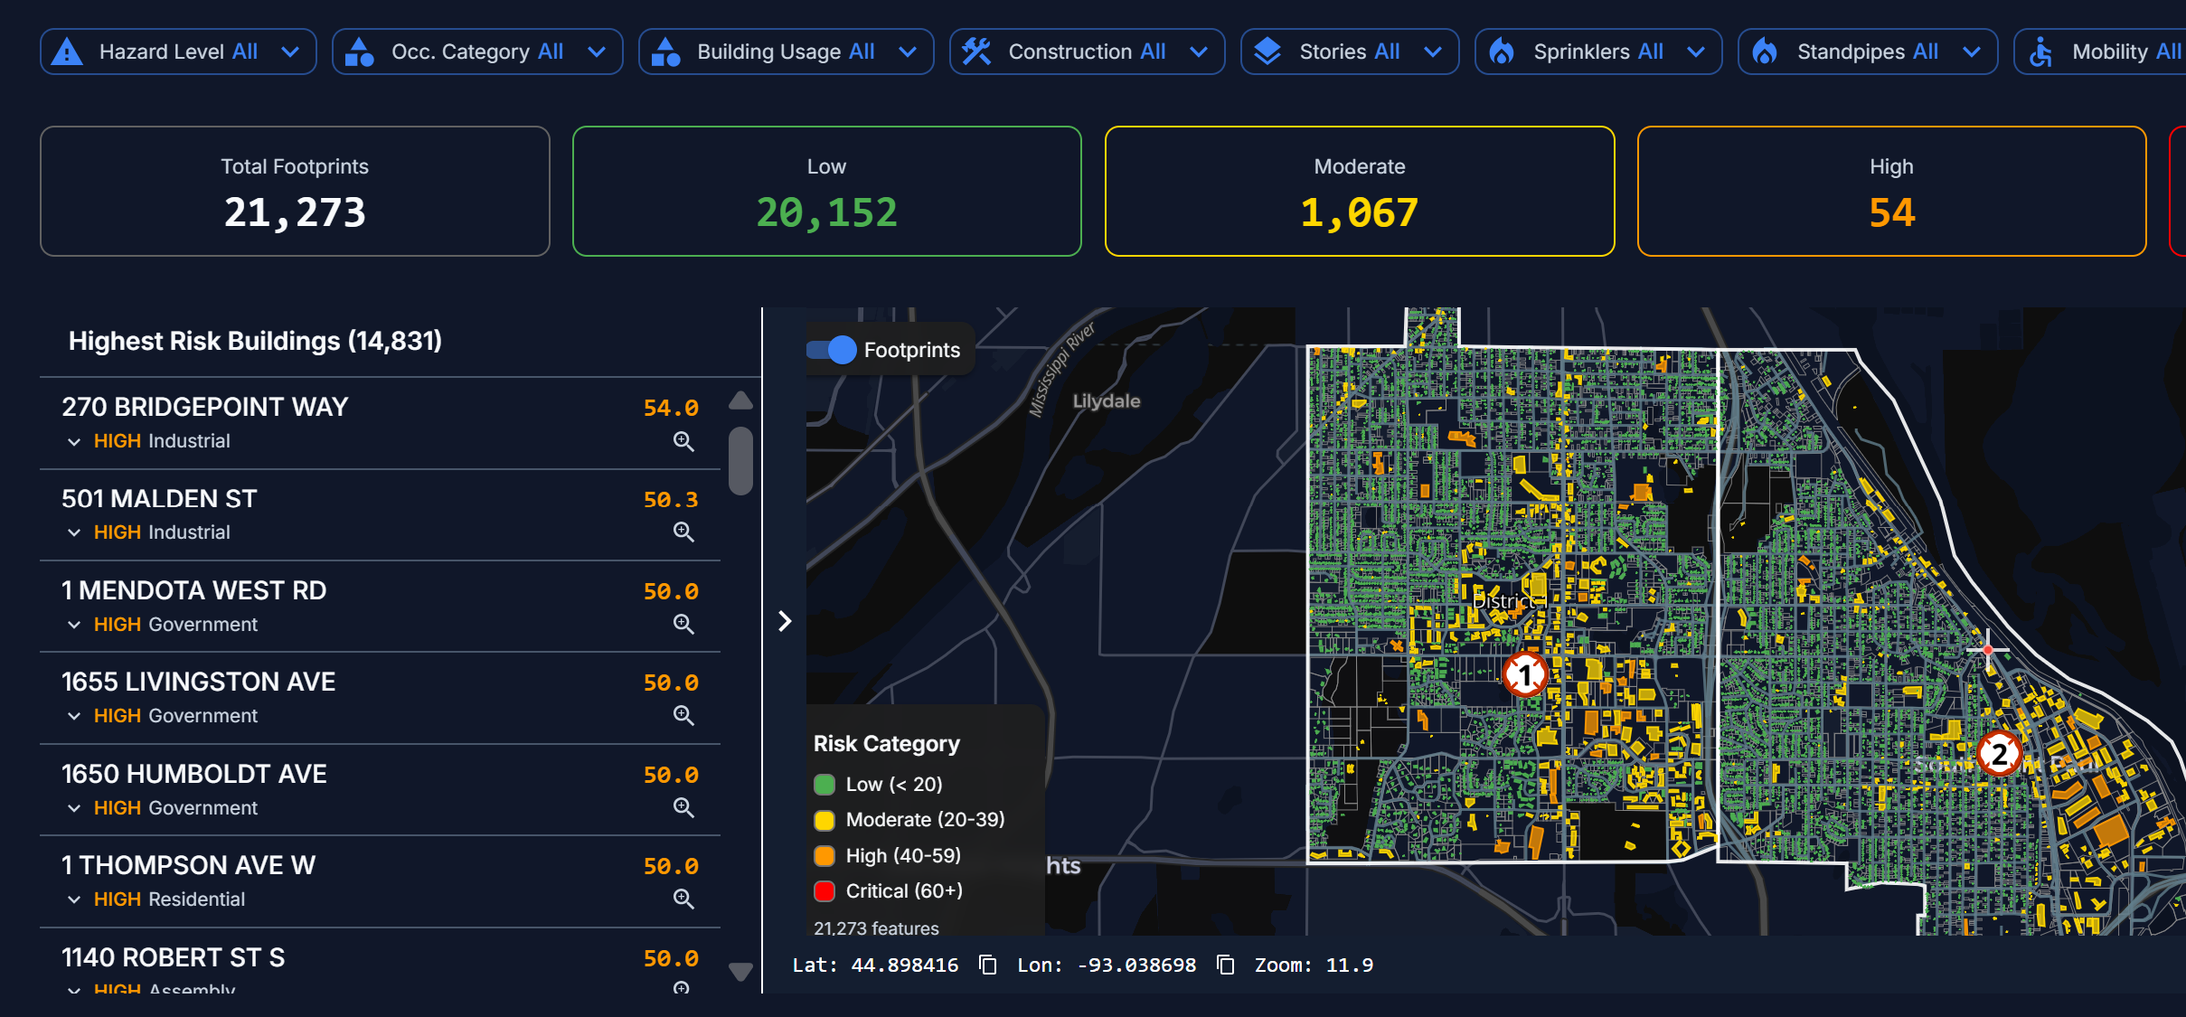
Task: Open the Hazard Level filter dropdown
Action: point(178,52)
